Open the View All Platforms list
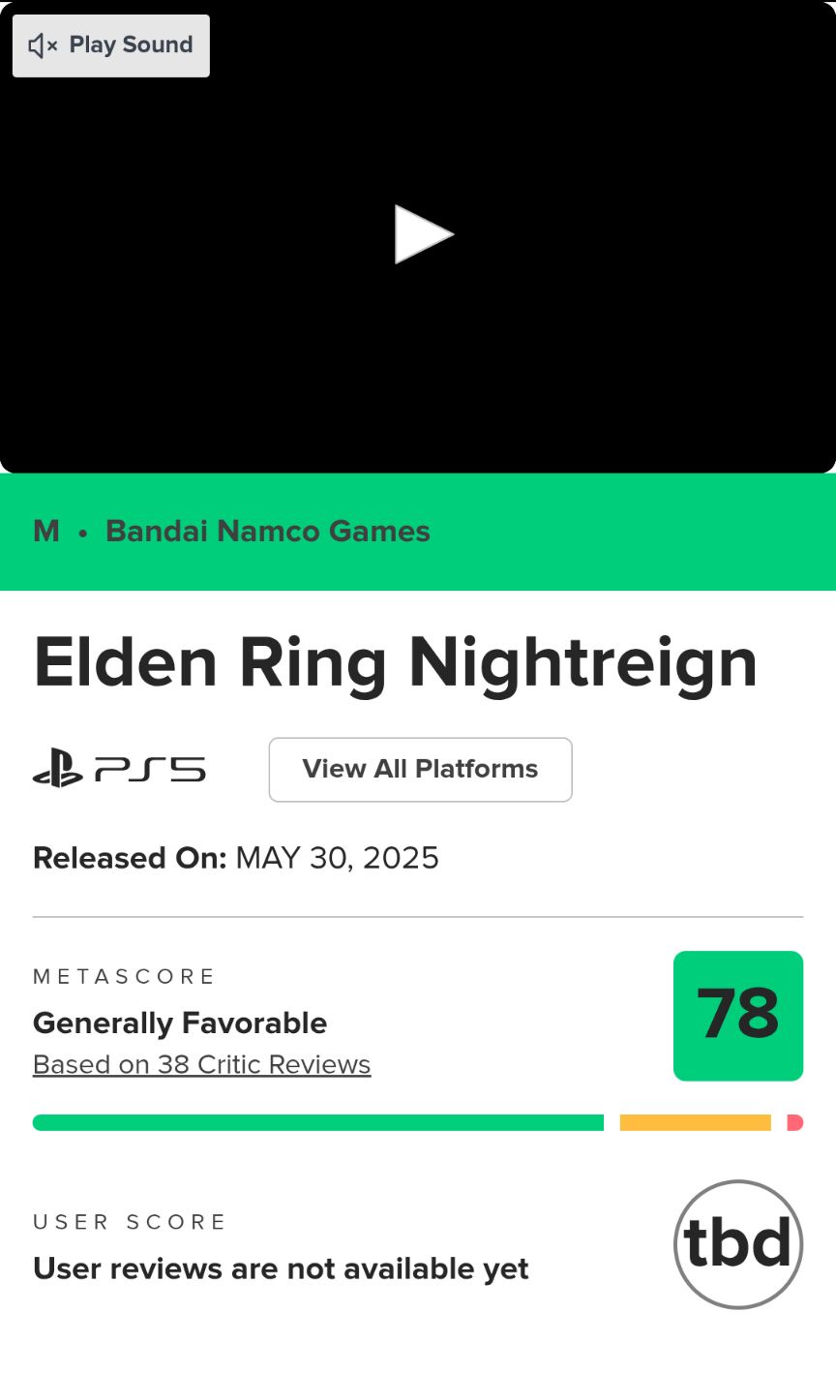Viewport: 836px width, 1374px height. [420, 770]
